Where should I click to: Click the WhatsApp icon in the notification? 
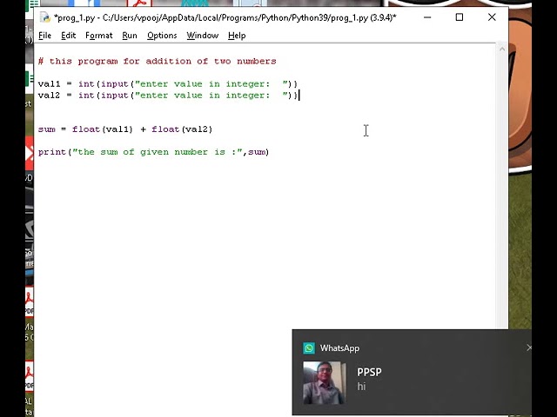point(309,348)
